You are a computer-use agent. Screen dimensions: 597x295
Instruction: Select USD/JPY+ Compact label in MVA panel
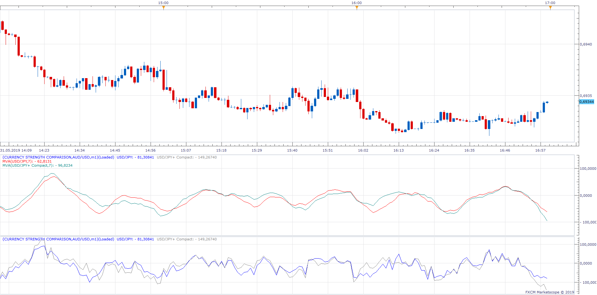(x=187, y=157)
